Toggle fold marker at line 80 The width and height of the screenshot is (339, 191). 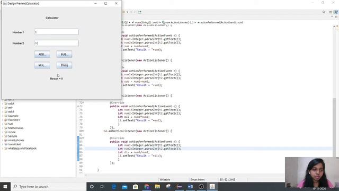83,131
